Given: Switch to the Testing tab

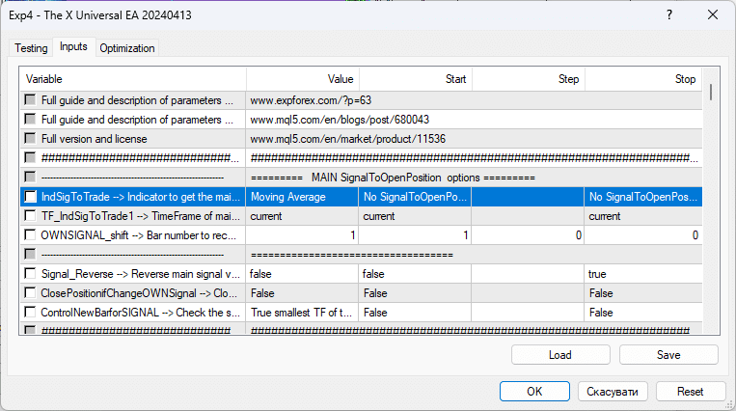Looking at the screenshot, I should (x=31, y=48).
